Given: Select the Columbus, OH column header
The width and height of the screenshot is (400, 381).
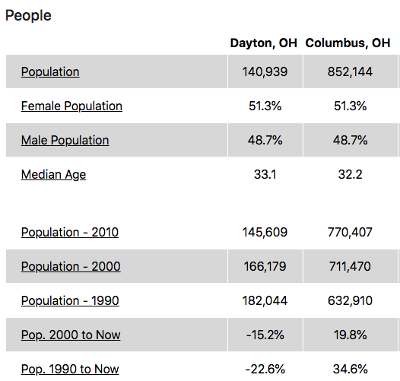Looking at the screenshot, I should [x=348, y=43].
